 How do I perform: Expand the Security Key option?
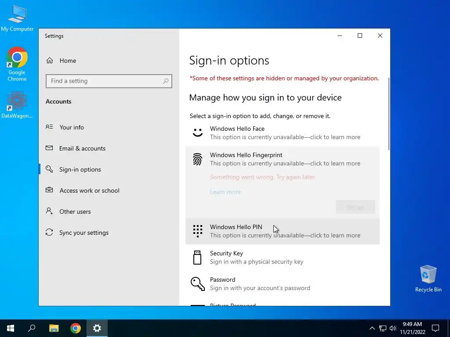click(x=283, y=258)
